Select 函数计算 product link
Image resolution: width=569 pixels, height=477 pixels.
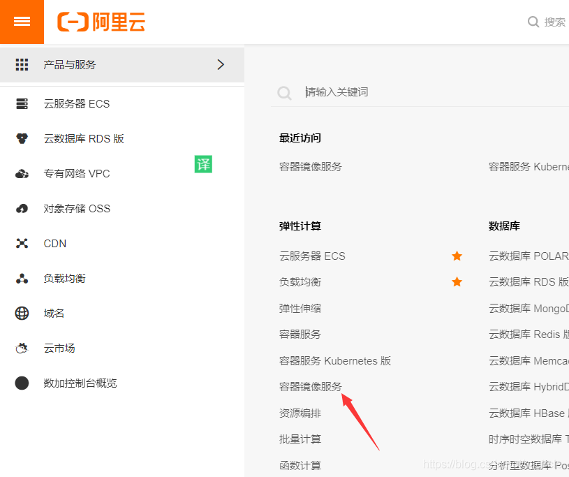(300, 465)
